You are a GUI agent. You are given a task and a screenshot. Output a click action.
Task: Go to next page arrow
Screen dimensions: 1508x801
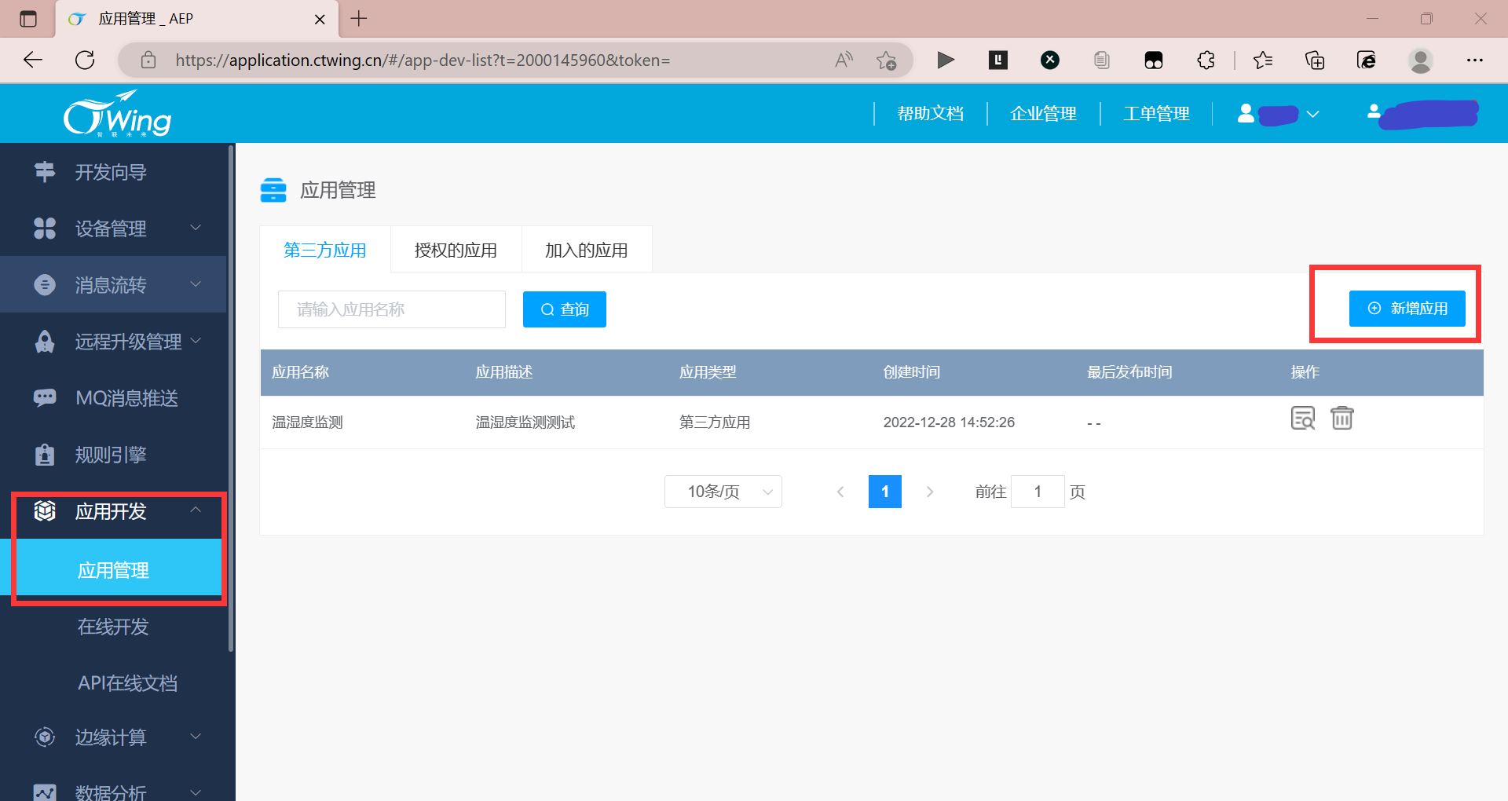930,492
